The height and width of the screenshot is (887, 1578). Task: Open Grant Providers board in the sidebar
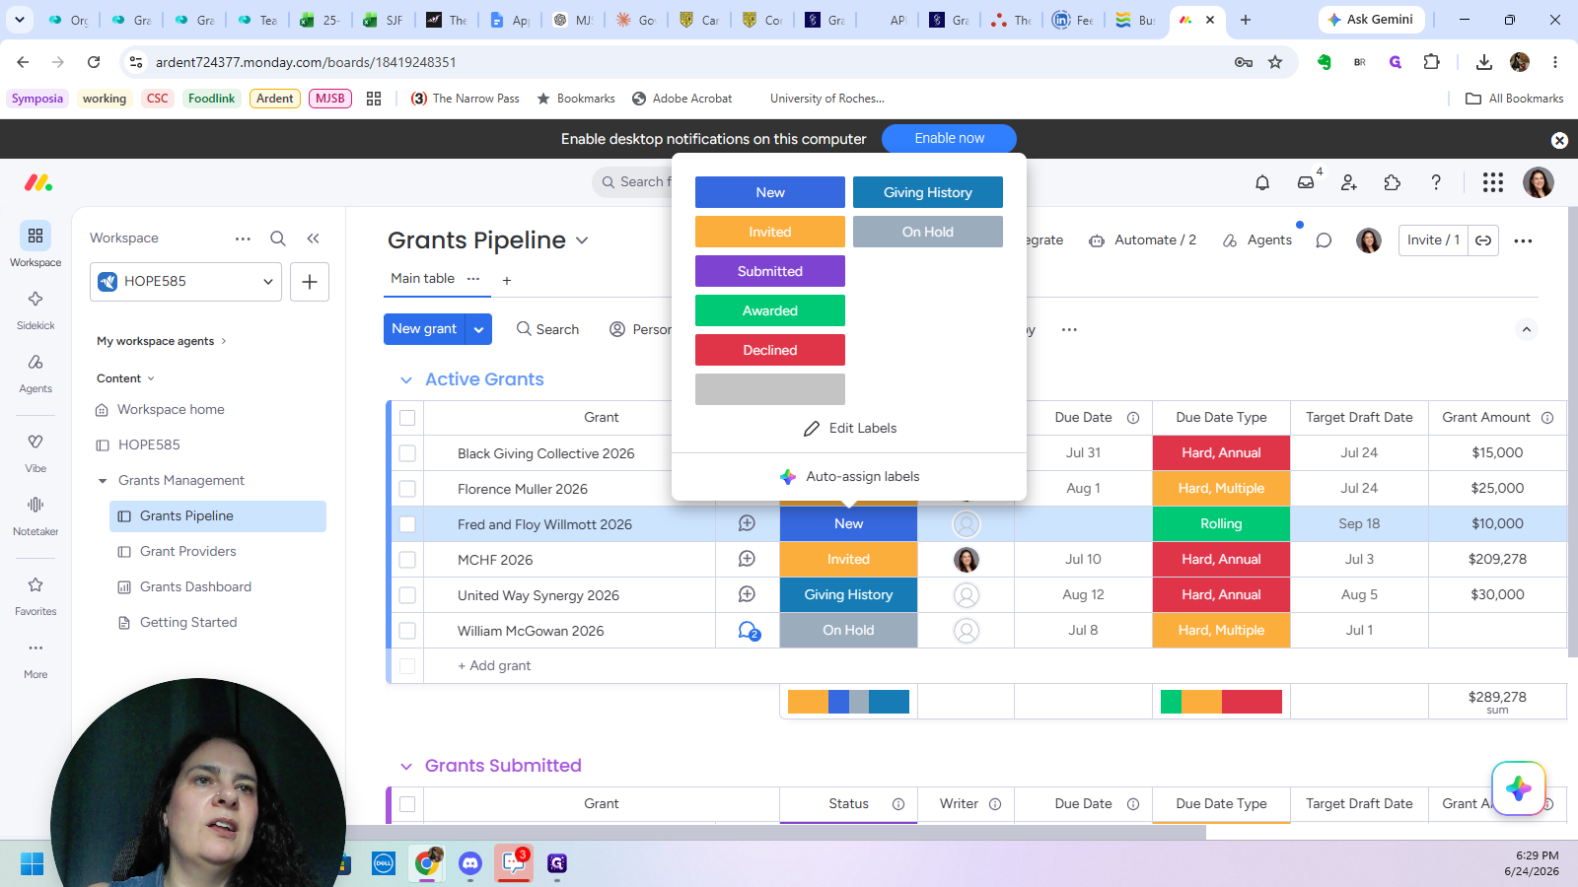[x=188, y=552]
